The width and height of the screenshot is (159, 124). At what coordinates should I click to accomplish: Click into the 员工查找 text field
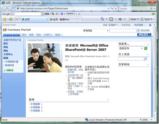pos(131,59)
